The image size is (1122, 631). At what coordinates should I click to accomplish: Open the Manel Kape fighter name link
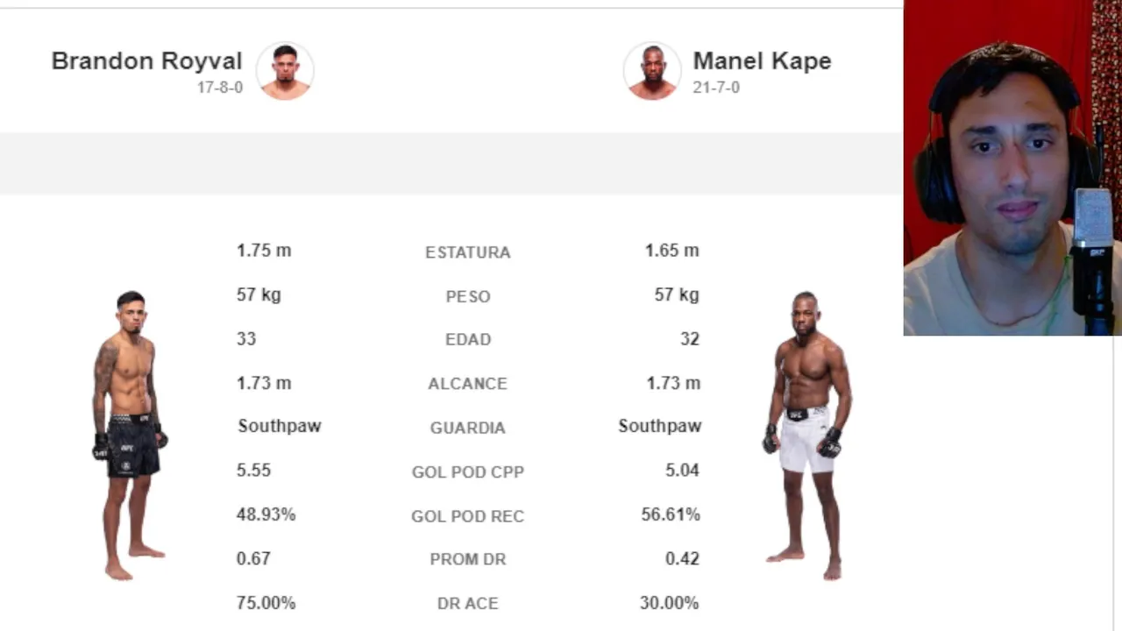[762, 61]
